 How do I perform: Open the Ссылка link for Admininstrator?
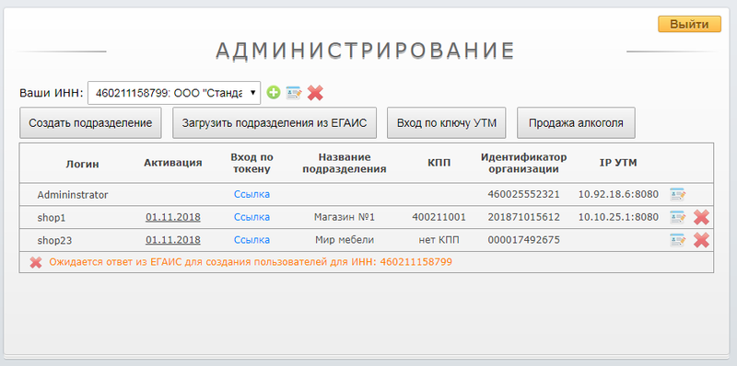[x=252, y=194]
